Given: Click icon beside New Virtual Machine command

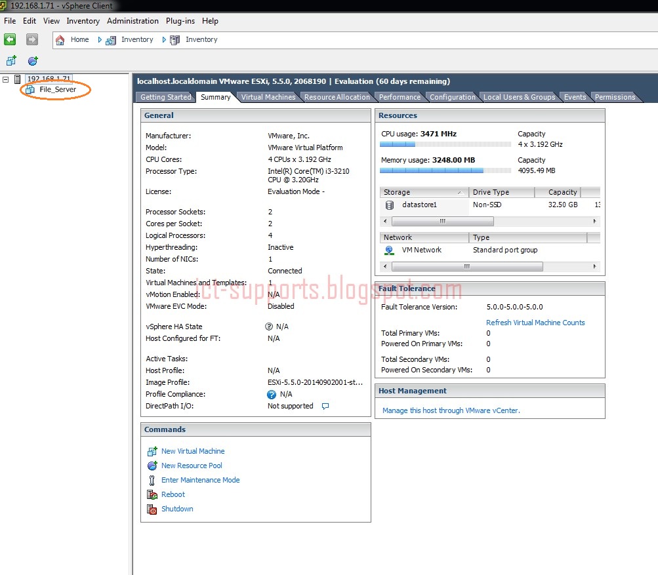Looking at the screenshot, I should coord(152,451).
